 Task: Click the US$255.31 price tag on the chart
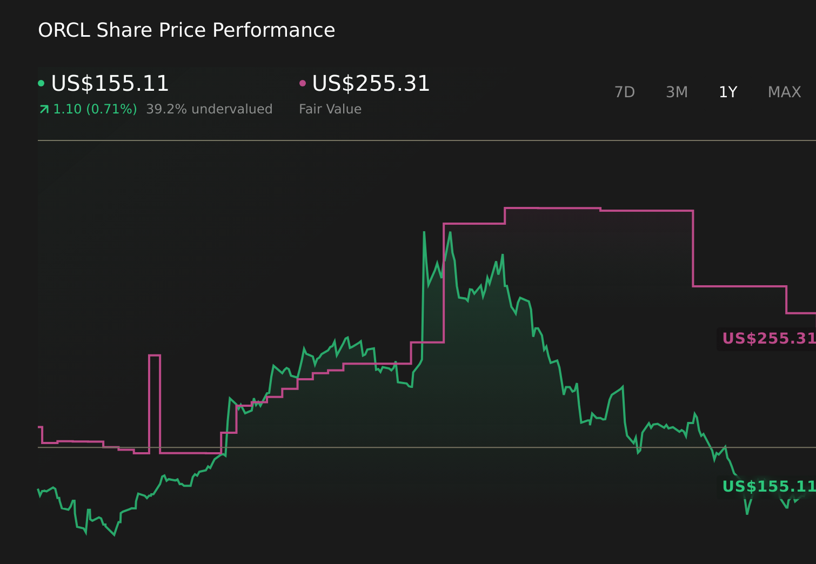click(766, 339)
